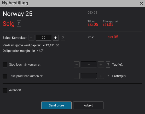Open the help icon next to Selg
Viewport: 145px width, 114px height.
point(19,23)
